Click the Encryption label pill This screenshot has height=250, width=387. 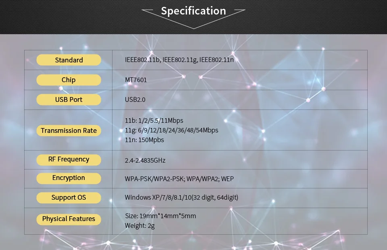(x=69, y=178)
